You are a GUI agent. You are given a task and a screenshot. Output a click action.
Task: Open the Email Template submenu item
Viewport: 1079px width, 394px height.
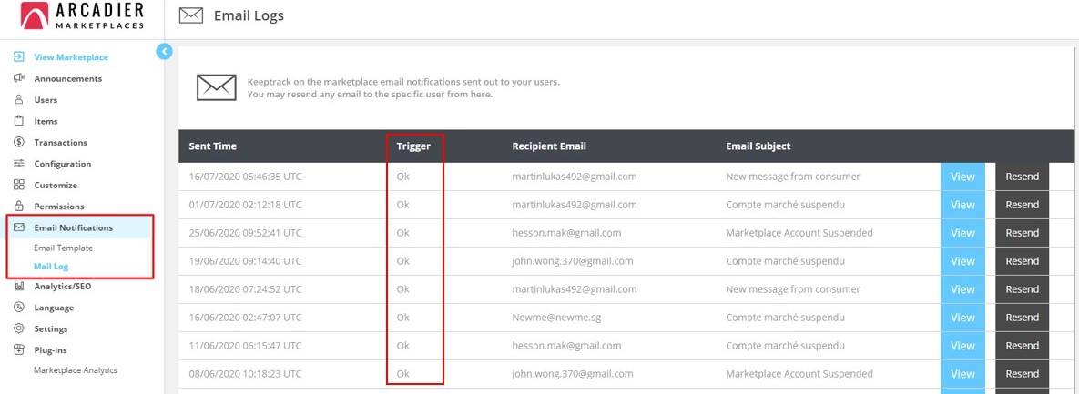point(64,248)
